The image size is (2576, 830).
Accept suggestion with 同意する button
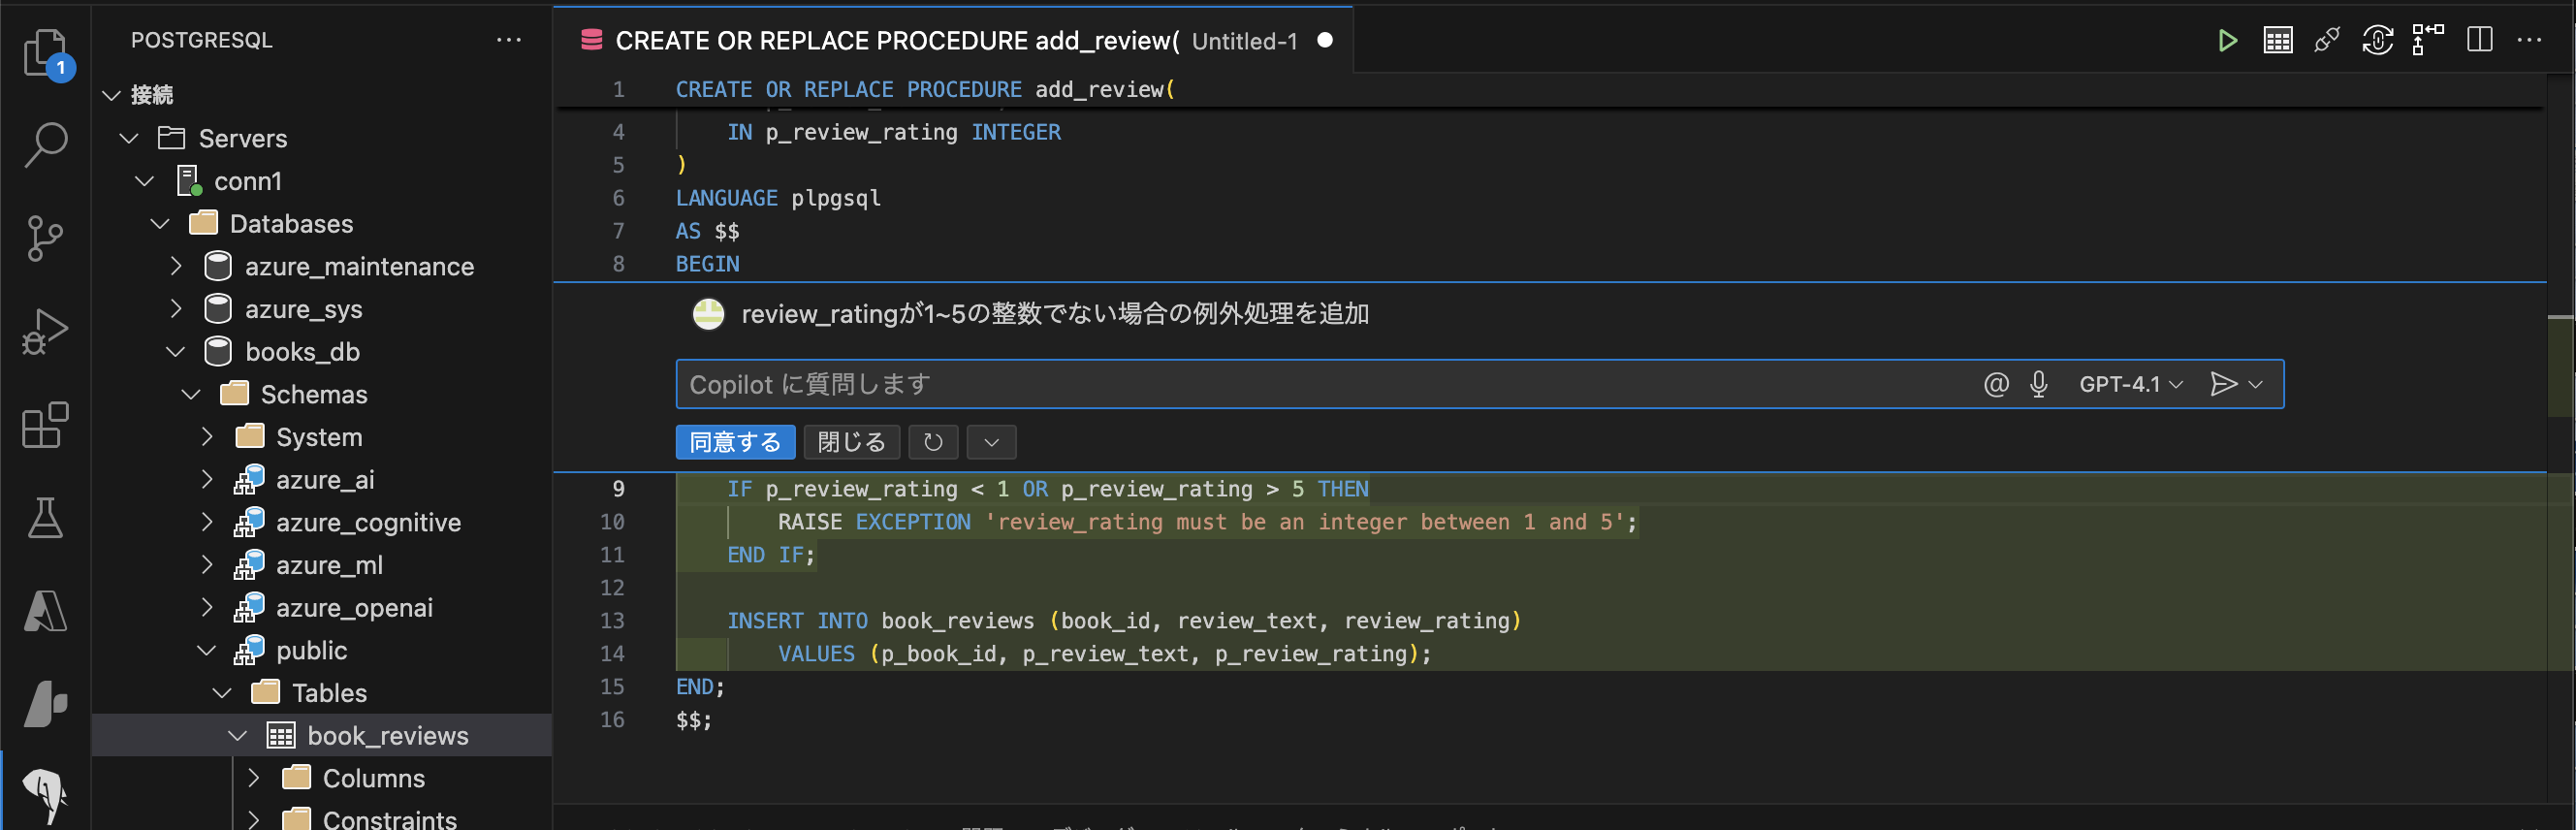(x=735, y=442)
